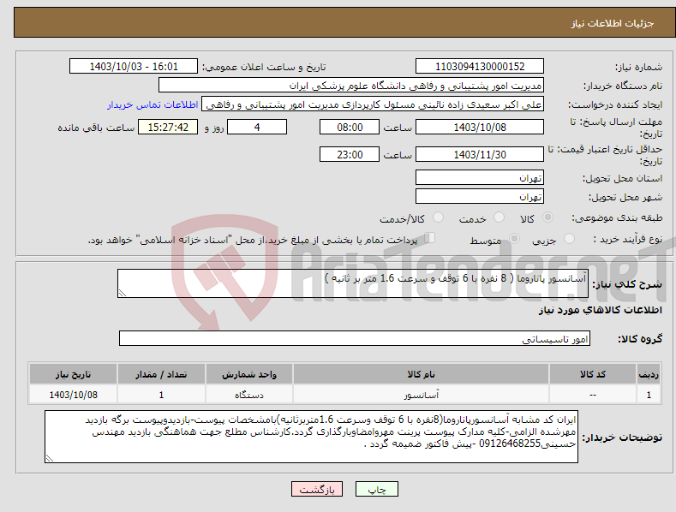676x512 pixels.
Task: Click the نام کالا column header
Action: [421, 374]
